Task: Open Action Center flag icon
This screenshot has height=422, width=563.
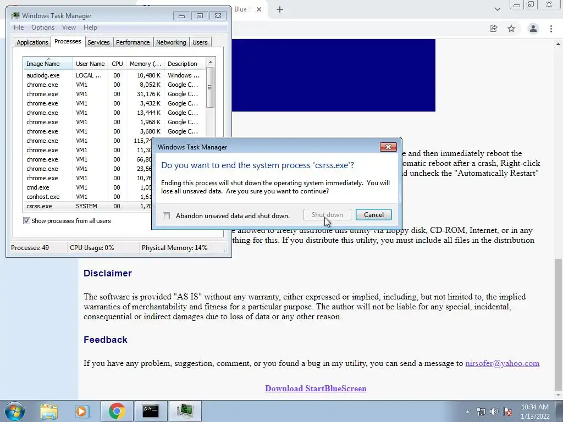Action: point(507,412)
